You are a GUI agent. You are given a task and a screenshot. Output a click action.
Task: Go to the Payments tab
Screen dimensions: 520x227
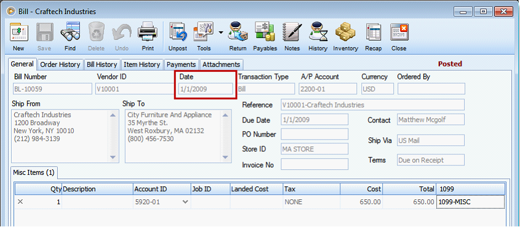click(182, 65)
